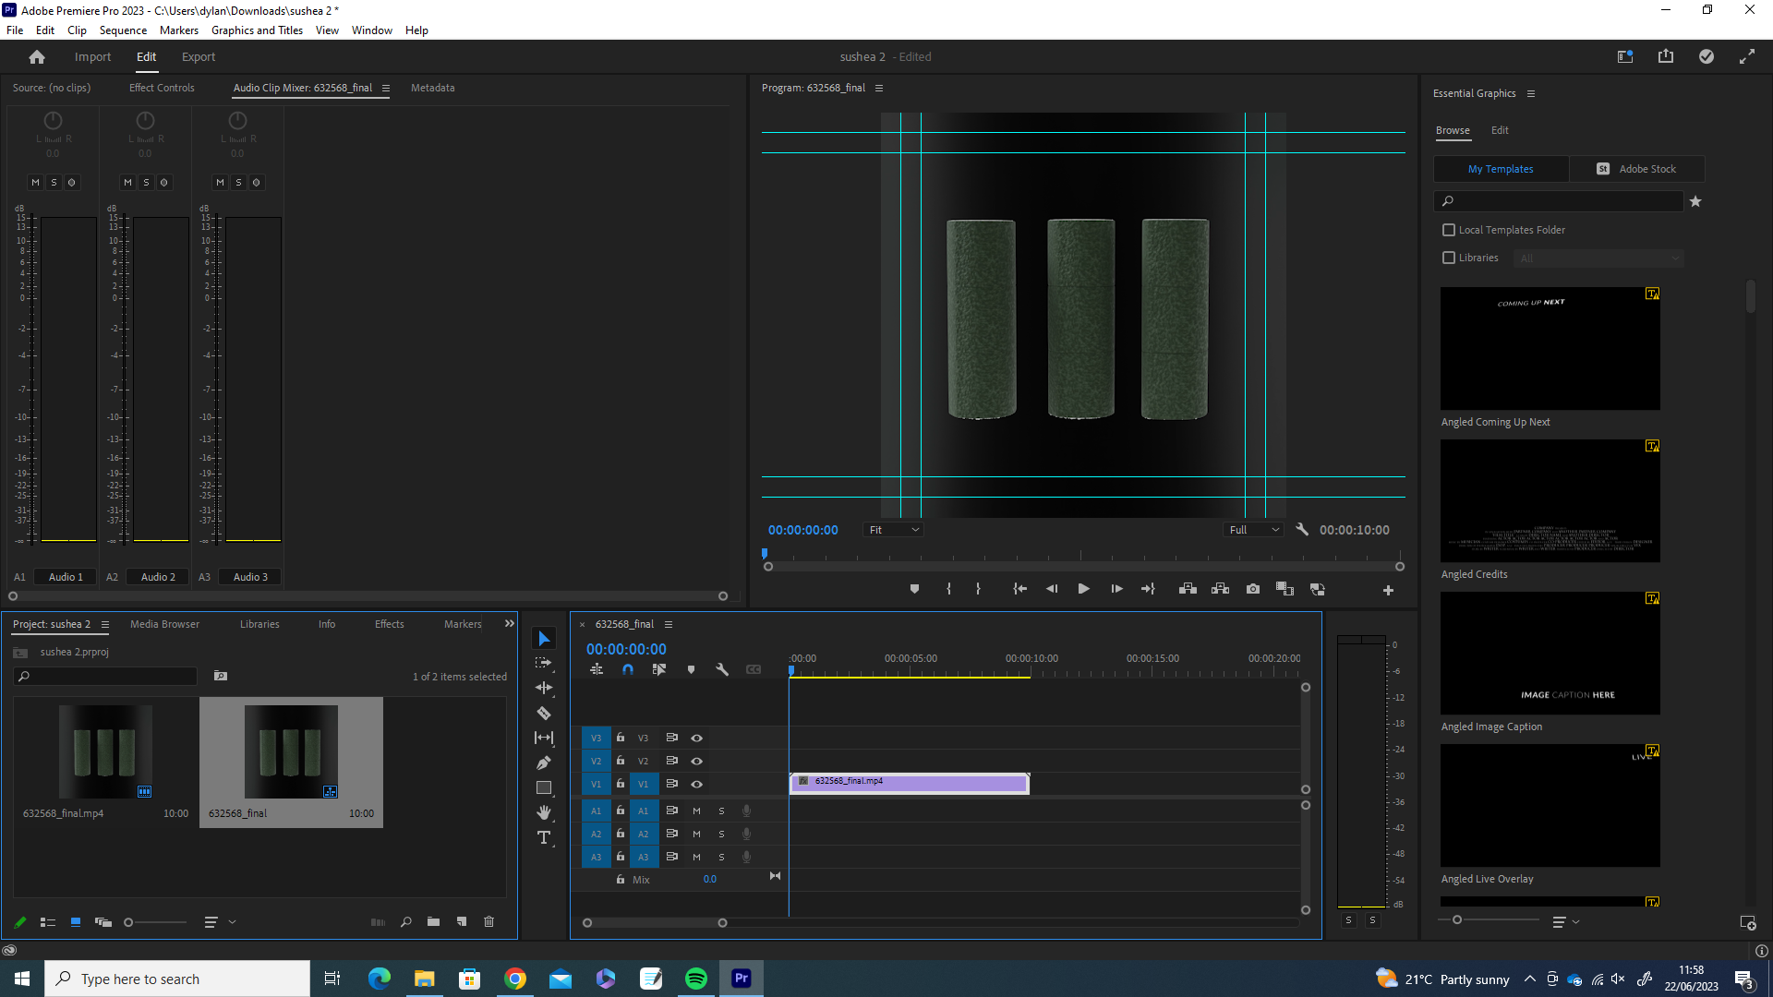Viewport: 1773px width, 997px height.
Task: Select the Hand tool
Action: 544,812
